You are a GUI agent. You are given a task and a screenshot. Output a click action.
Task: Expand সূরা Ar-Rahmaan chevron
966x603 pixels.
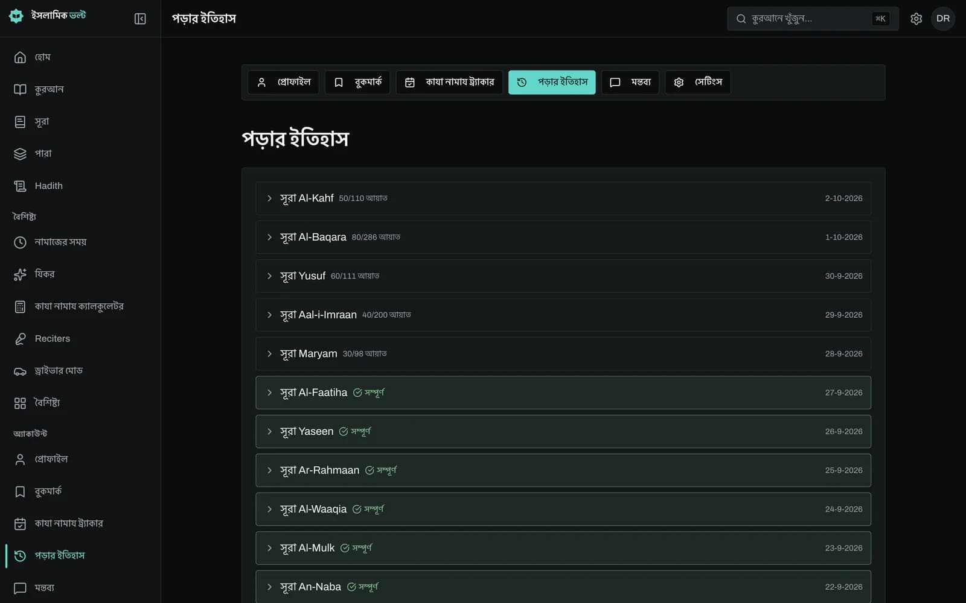click(269, 470)
